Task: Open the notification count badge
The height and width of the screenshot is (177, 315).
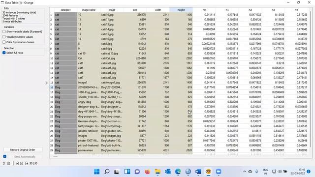Action: pyautogui.click(x=309, y=172)
